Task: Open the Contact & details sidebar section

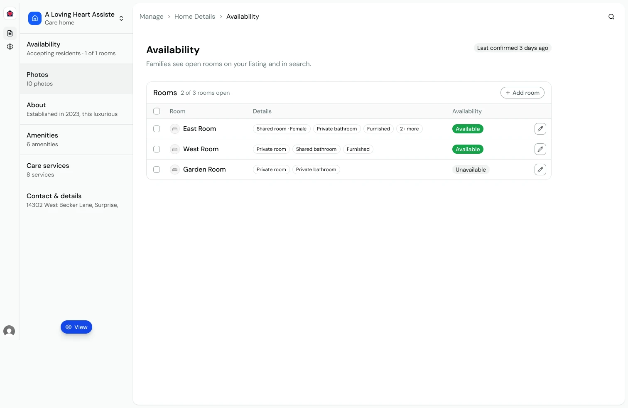Action: [76, 200]
